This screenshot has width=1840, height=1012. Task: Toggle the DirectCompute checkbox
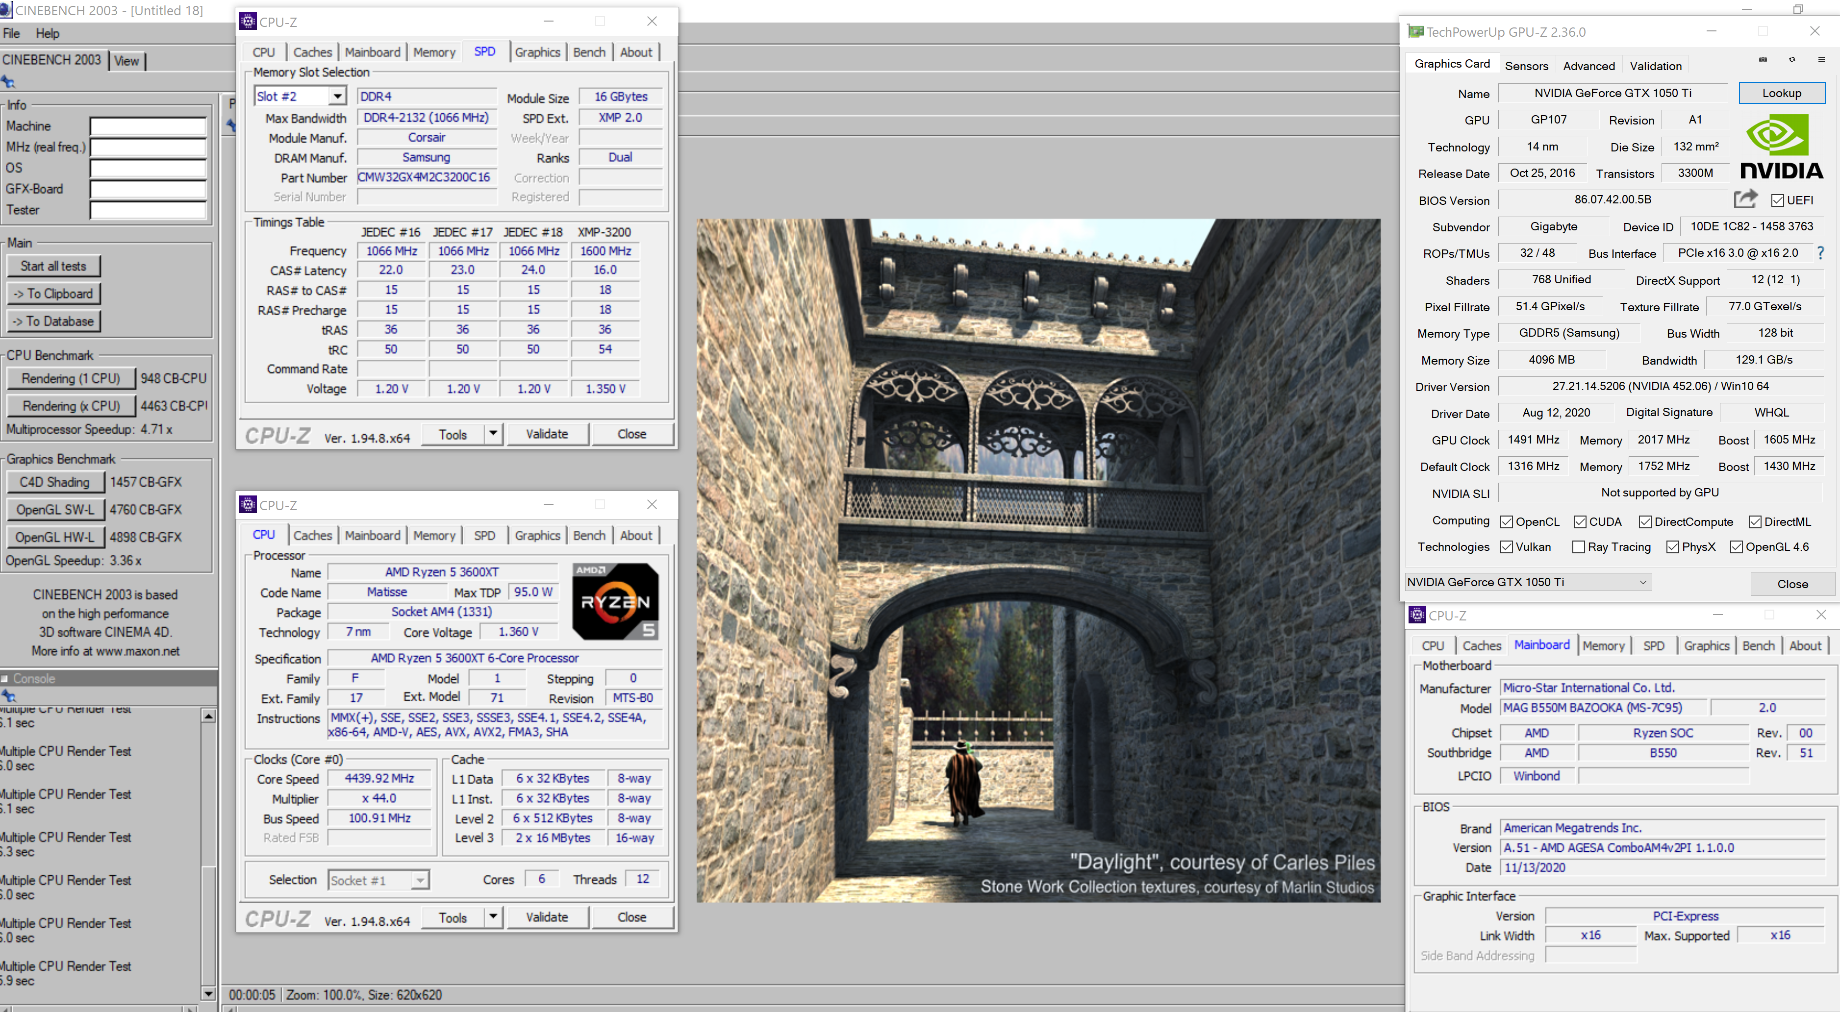pos(1645,522)
